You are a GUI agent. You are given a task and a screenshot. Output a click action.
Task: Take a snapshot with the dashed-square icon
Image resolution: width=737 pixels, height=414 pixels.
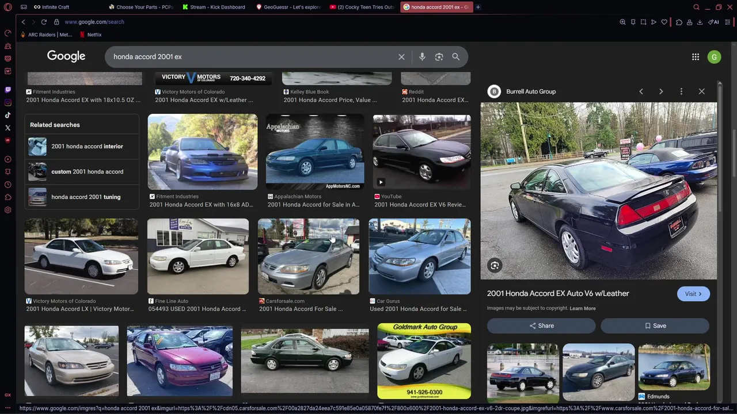click(643, 22)
